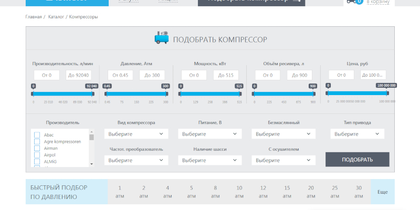Open the Тип привода dropdown

[x=358, y=134]
